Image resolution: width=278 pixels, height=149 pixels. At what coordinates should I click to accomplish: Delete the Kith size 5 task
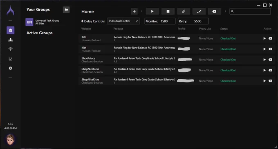tap(270, 49)
